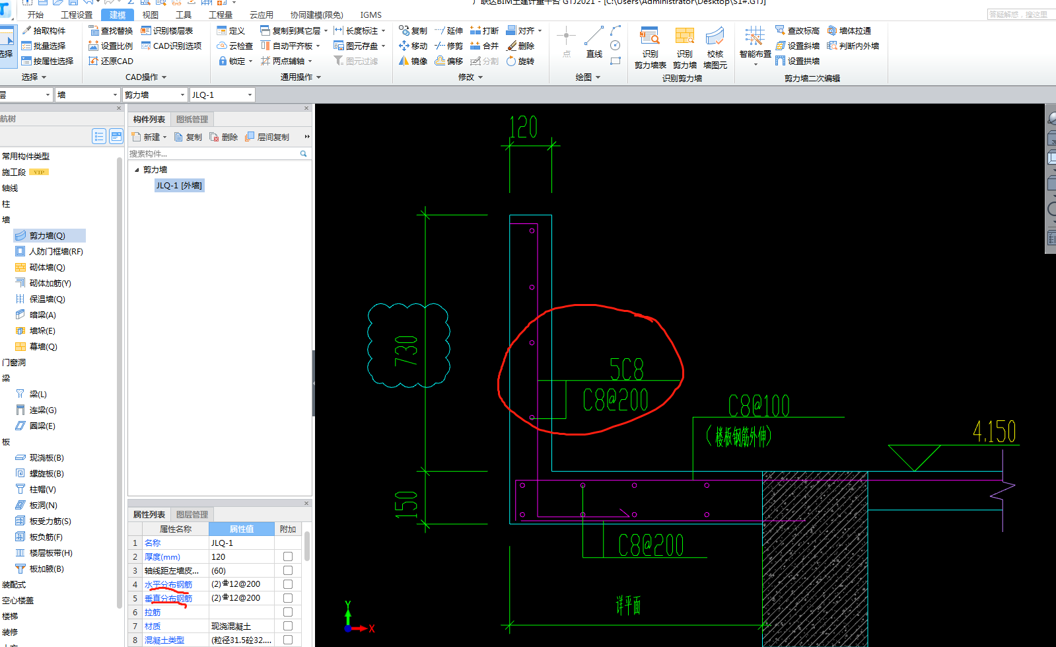This screenshot has width=1056, height=647.
Task: Open the 墙 category dropdown
Action: point(115,95)
